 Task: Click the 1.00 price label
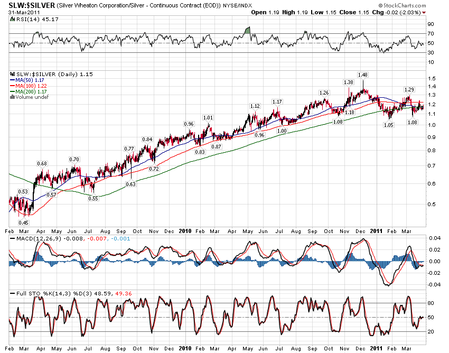click(282, 131)
